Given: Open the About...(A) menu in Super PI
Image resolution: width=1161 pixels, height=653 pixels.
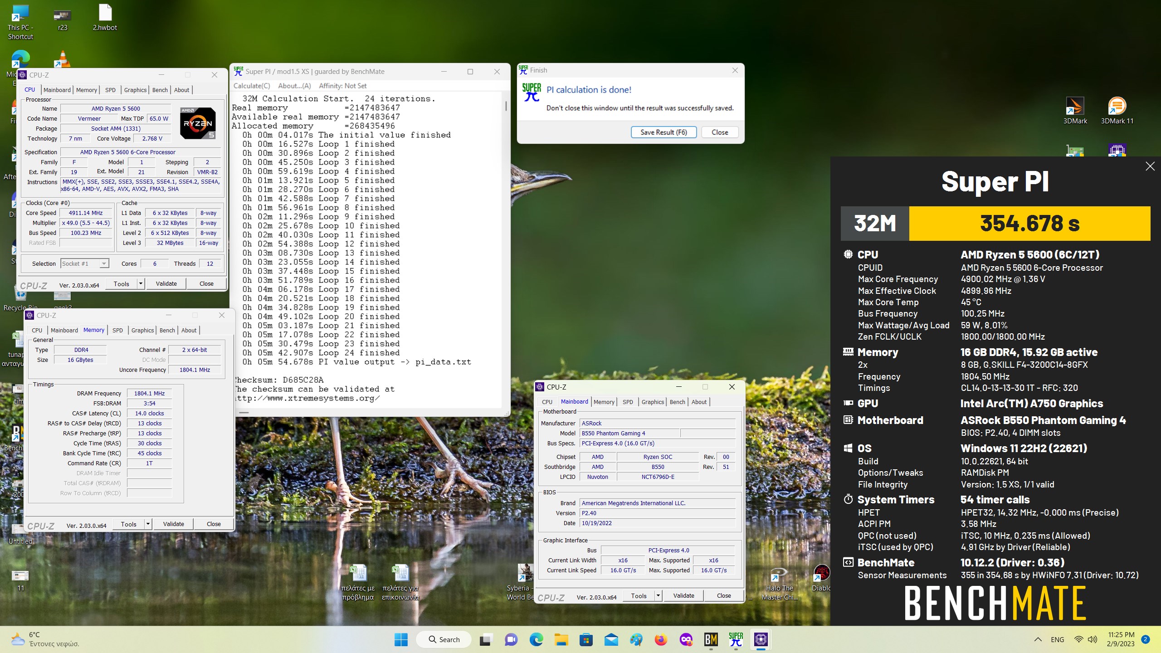Looking at the screenshot, I should click(x=294, y=86).
